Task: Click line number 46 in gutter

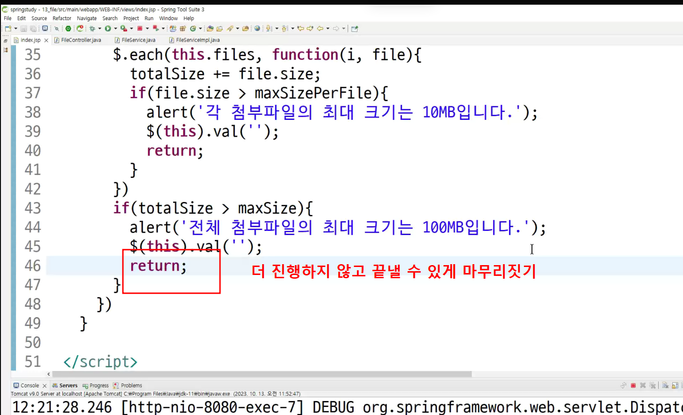Action: pyautogui.click(x=33, y=266)
